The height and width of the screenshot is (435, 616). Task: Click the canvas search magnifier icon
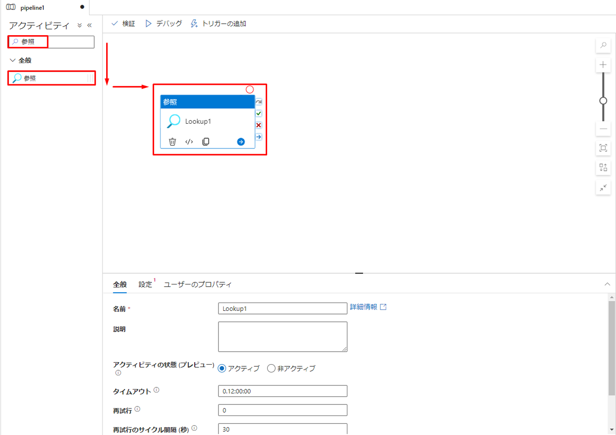[x=603, y=45]
